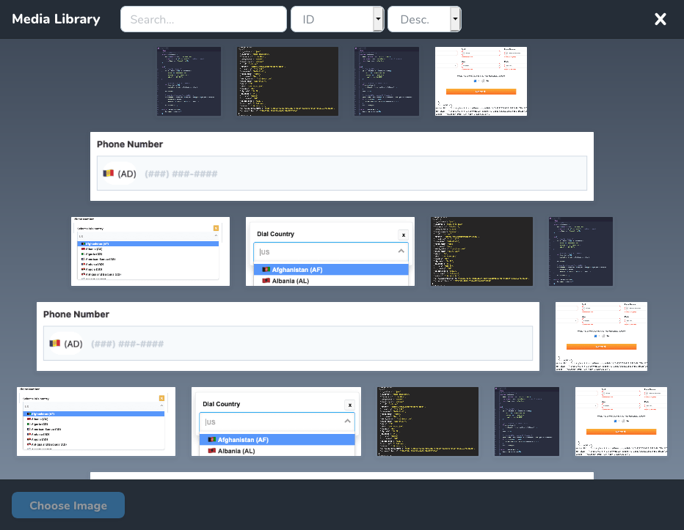Open the ID sort-by dropdown
This screenshot has width=684, height=530.
(x=337, y=19)
